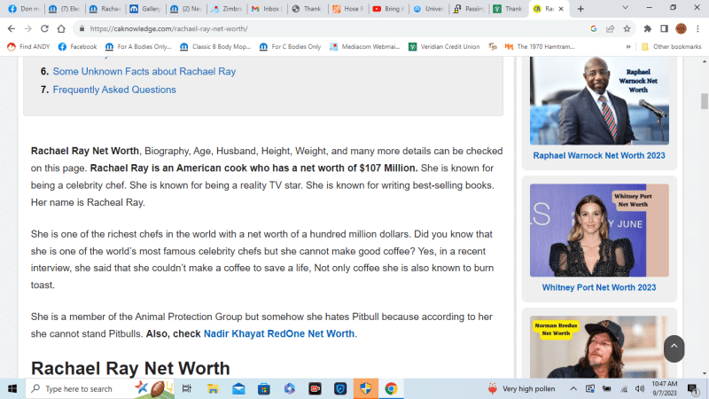Click the taskbar search box

pyautogui.click(x=99, y=388)
